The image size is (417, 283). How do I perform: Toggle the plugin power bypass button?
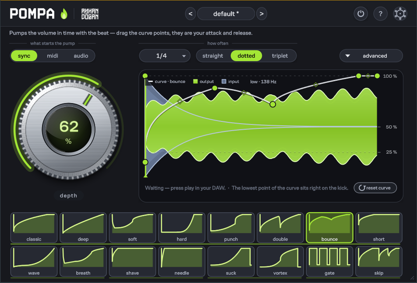coord(360,14)
